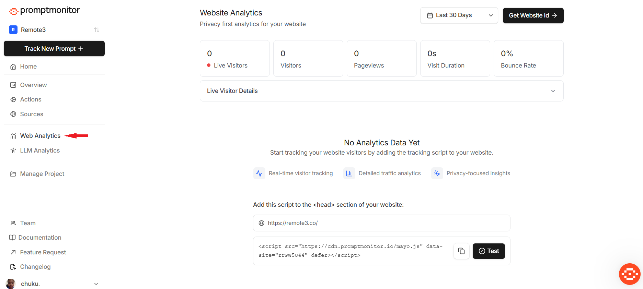This screenshot has width=643, height=289.
Task: Click the Home house icon
Action: click(x=13, y=67)
